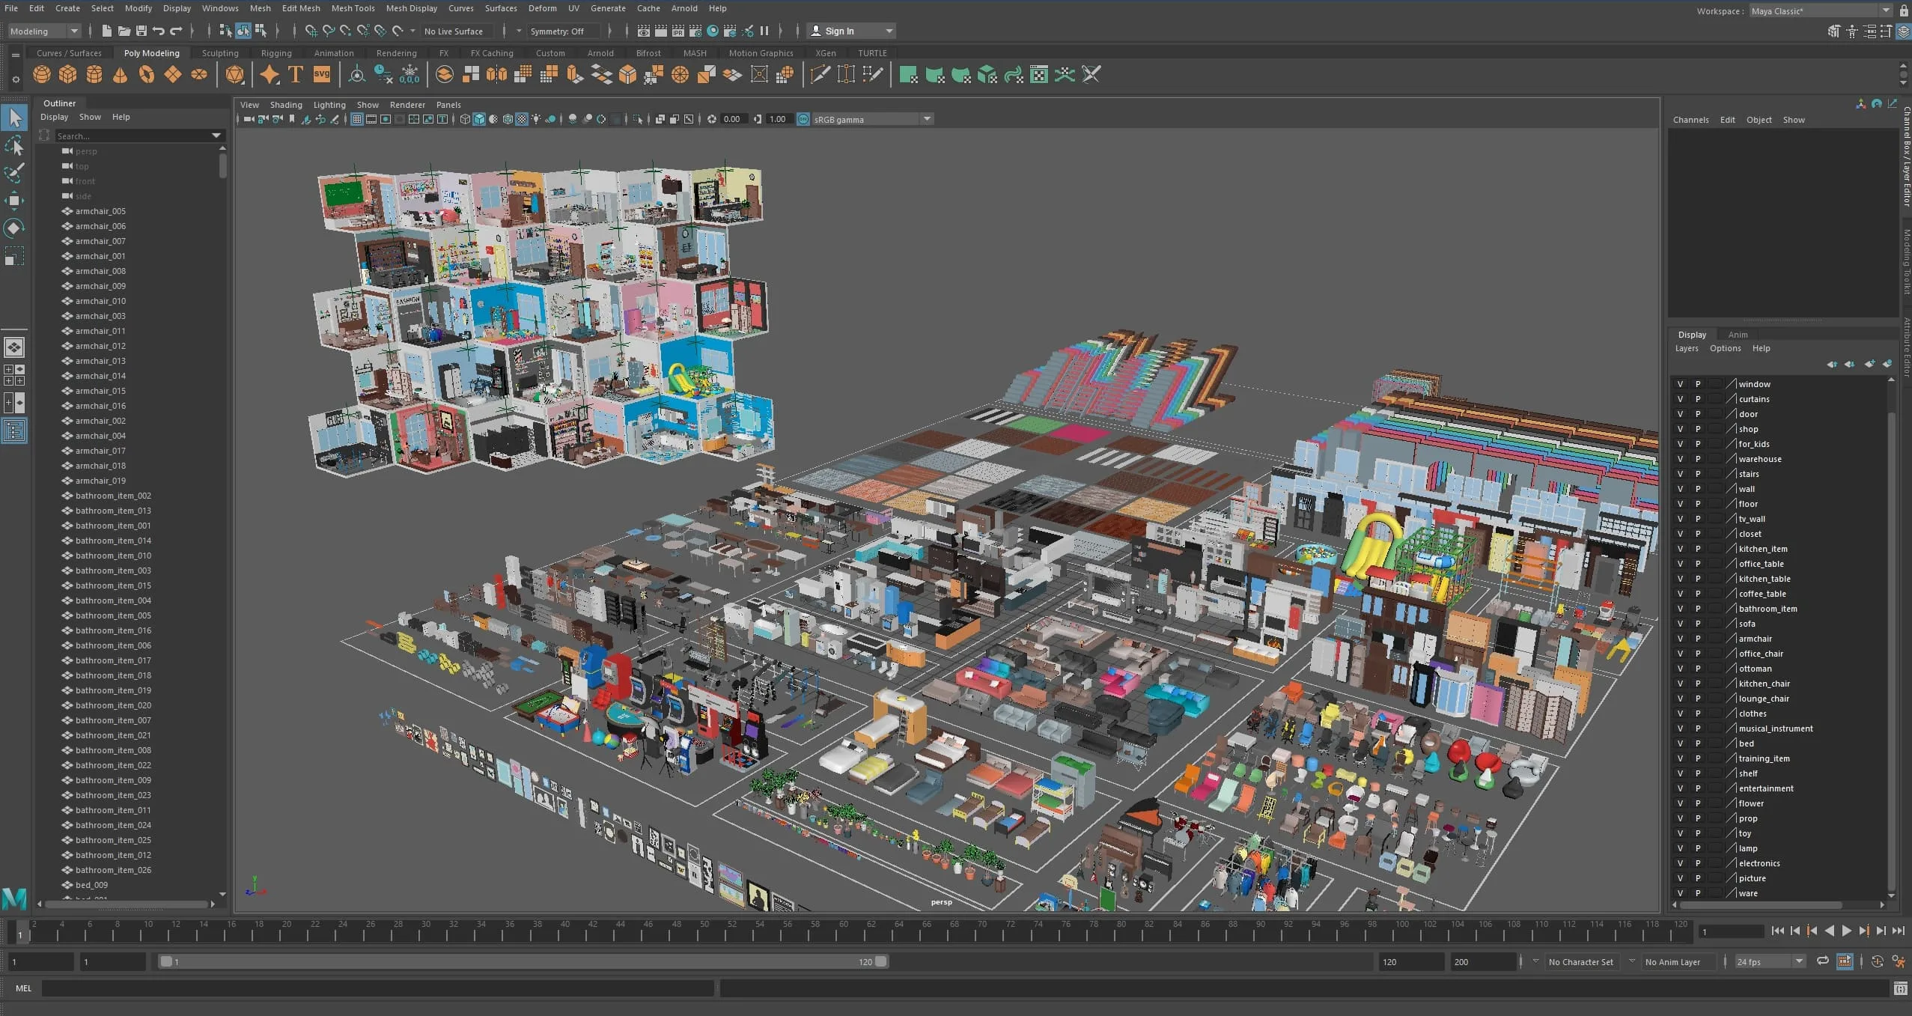
Task: Activate the Lasso Select tool
Action: tap(15, 146)
